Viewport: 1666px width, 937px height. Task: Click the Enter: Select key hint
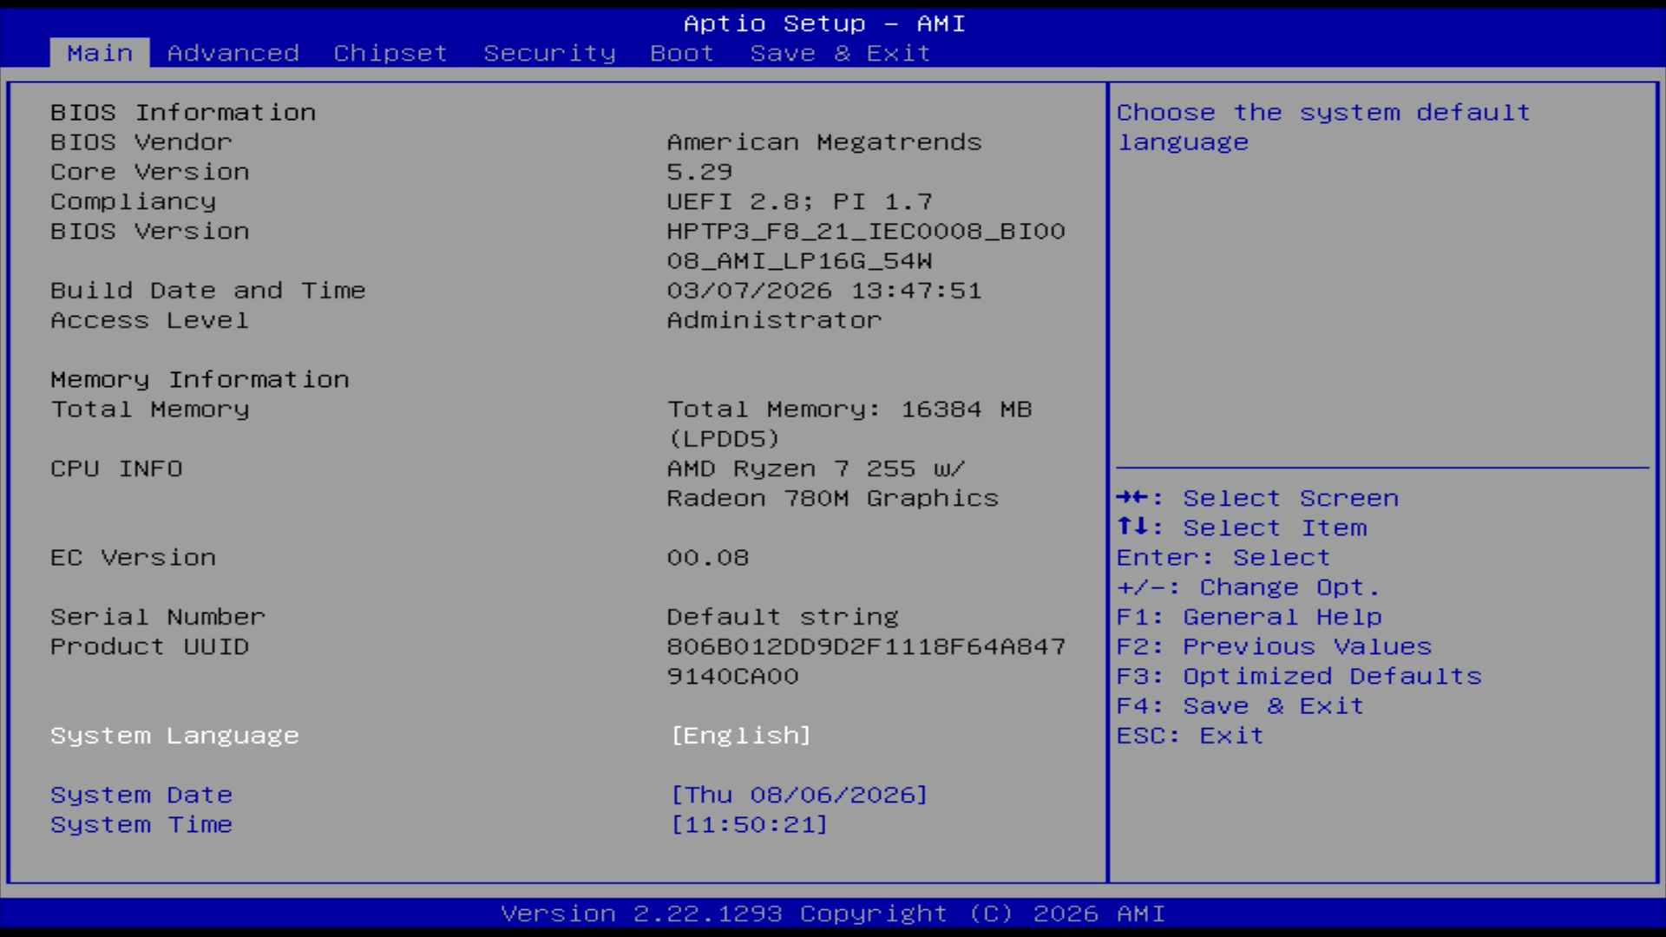1223,558
